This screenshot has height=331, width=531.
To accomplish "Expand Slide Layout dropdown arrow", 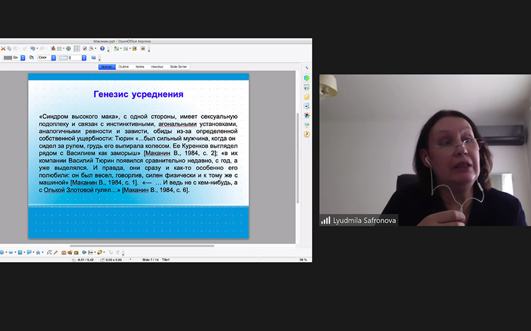I will coord(130,48).
